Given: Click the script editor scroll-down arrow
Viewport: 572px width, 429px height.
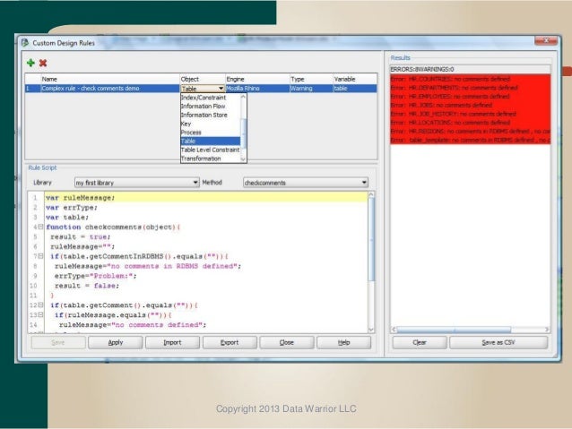Looking at the screenshot, I should click(371, 330).
